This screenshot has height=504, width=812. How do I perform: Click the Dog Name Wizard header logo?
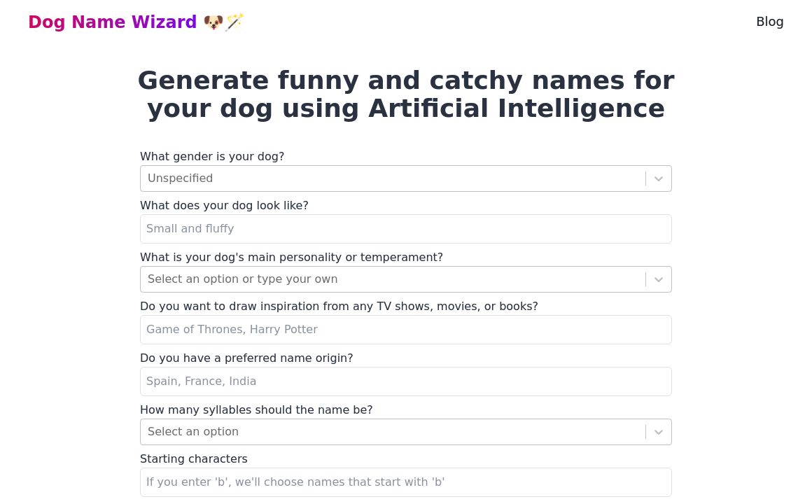pos(113,22)
